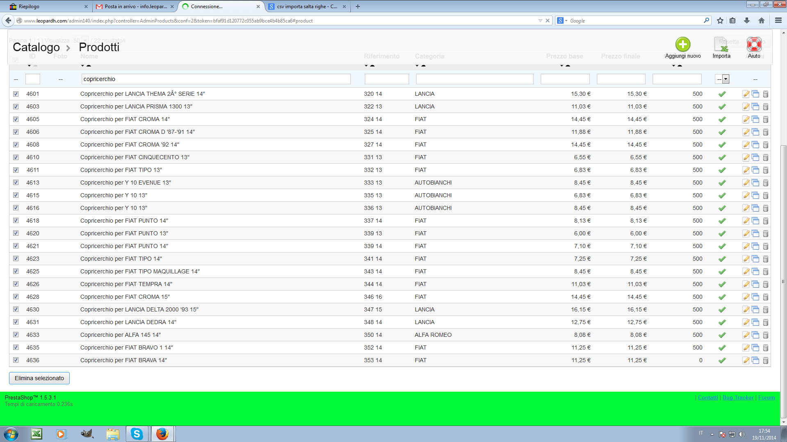Toggle checkbox for Copricerchio FIAT BRAVA row
Viewport: 787px width, 442px height.
pyautogui.click(x=16, y=360)
